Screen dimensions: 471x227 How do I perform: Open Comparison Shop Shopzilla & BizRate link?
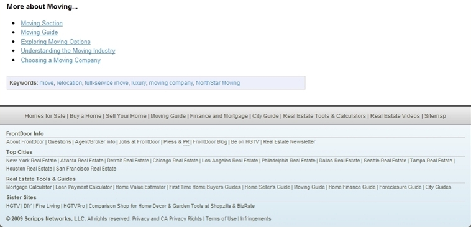click(x=171, y=207)
